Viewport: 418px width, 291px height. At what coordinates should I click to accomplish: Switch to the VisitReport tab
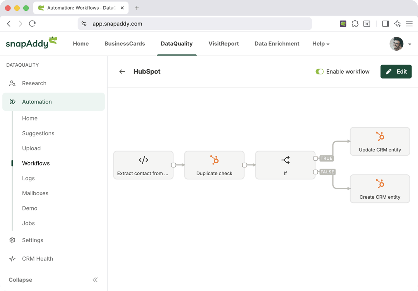coord(223,44)
